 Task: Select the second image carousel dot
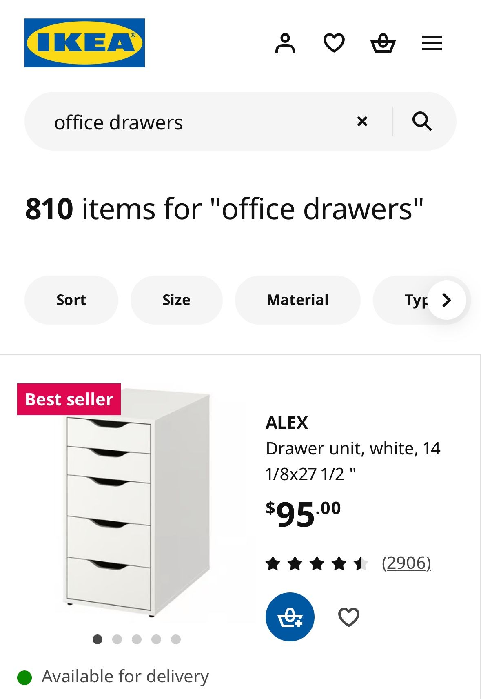click(117, 639)
